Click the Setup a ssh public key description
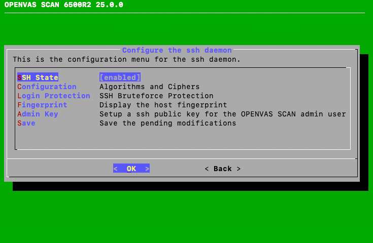The image size is (373, 243). pos(222,114)
